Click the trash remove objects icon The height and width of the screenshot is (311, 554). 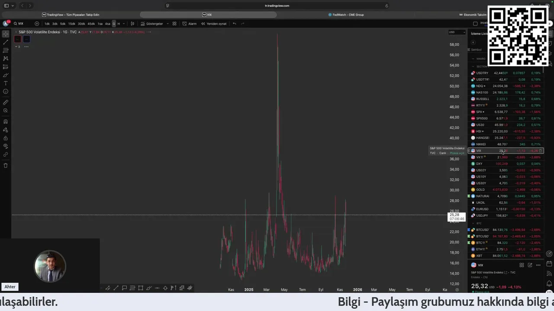tap(6, 165)
